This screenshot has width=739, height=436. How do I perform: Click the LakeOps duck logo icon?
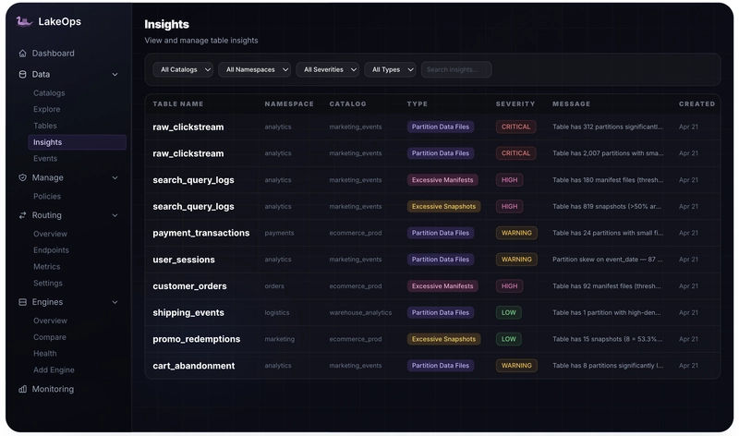tap(24, 21)
